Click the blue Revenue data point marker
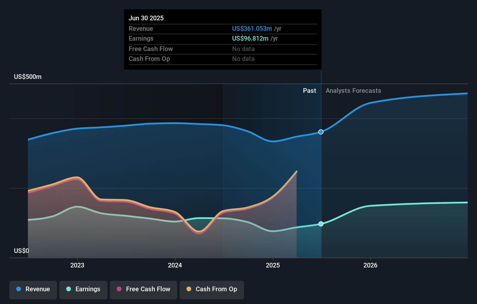This screenshot has width=477, height=304. [x=321, y=132]
